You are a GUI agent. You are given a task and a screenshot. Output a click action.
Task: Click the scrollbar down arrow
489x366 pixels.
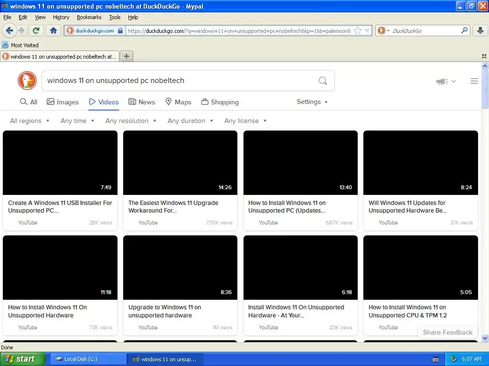coord(485,338)
